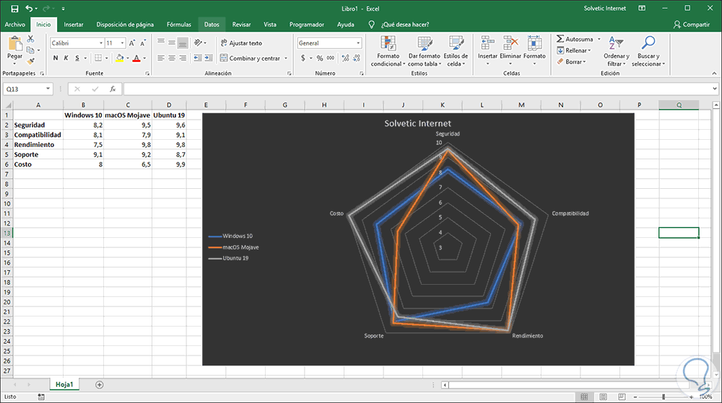This screenshot has width=722, height=403.
Task: Open Rellenar fill dropdown
Action: click(x=574, y=50)
